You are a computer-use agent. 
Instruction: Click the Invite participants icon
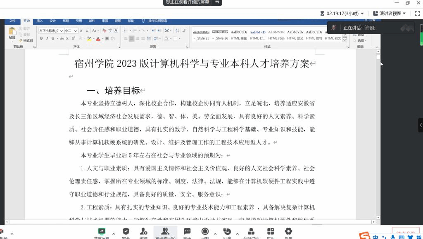143,232
